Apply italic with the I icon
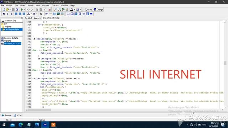The width and height of the screenshot is (228, 128). pyautogui.click(x=7, y=14)
